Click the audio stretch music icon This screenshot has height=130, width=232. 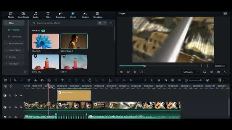pyautogui.click(x=42, y=80)
